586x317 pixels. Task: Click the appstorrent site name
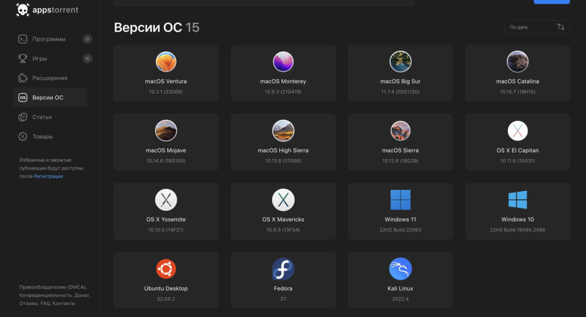(x=56, y=10)
